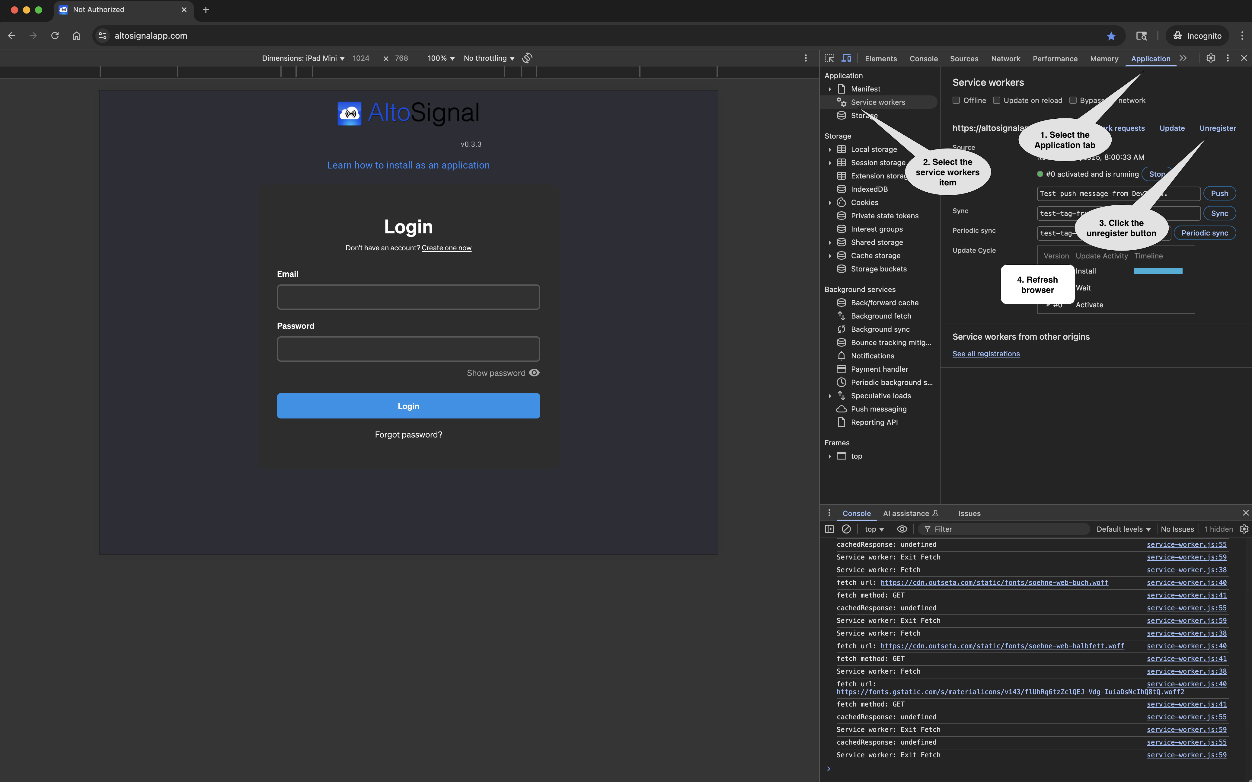Click the site information icon in address bar
Image resolution: width=1252 pixels, height=782 pixels.
click(x=103, y=36)
